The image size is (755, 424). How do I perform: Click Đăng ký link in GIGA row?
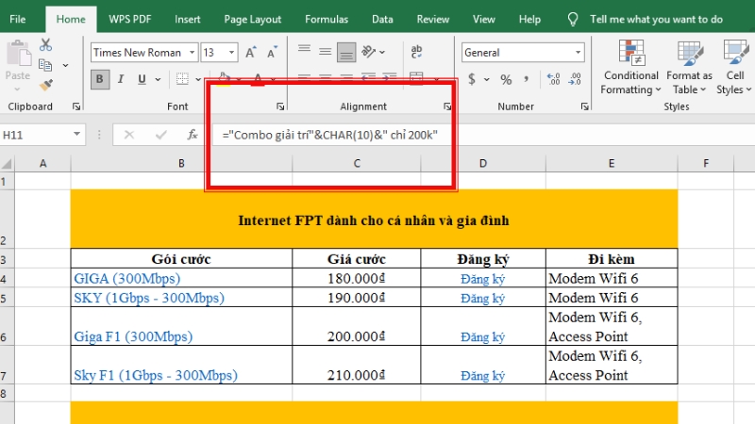pyautogui.click(x=483, y=279)
